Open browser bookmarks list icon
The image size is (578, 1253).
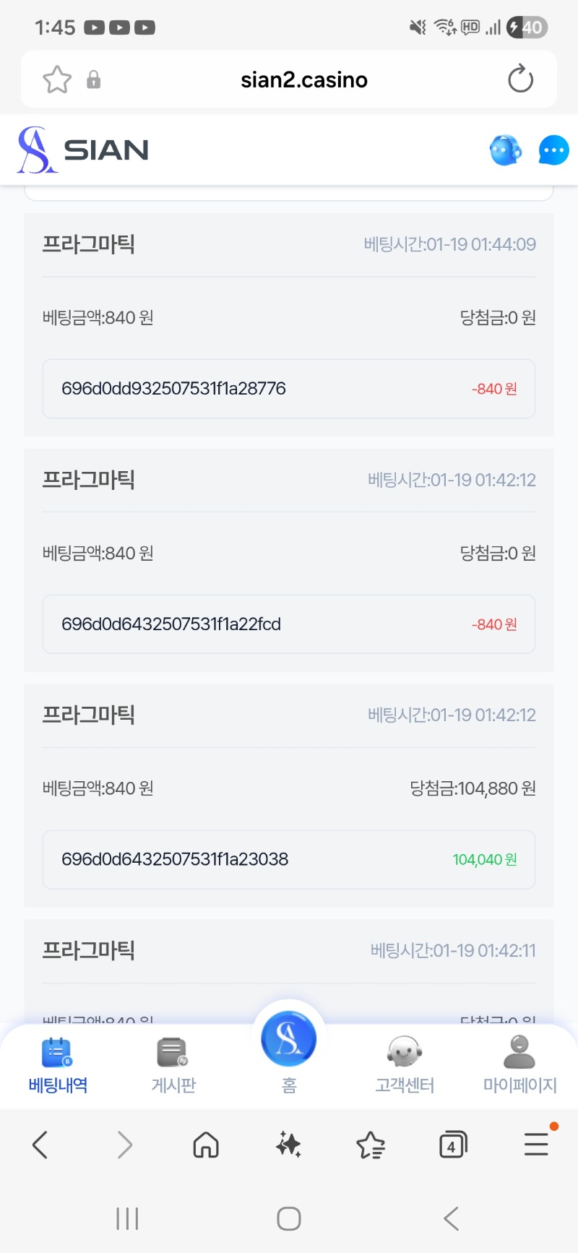click(x=371, y=1145)
